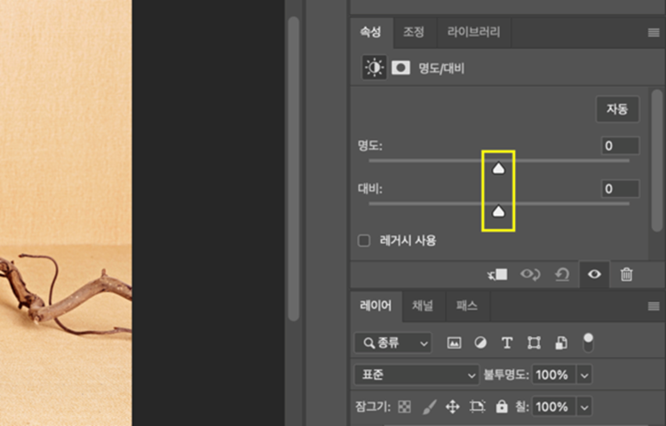Click the 명도: label
666x426 pixels.
(x=370, y=146)
